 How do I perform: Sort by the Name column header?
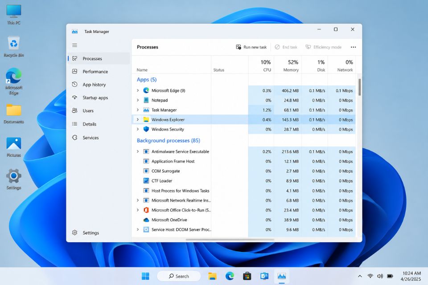point(171,65)
